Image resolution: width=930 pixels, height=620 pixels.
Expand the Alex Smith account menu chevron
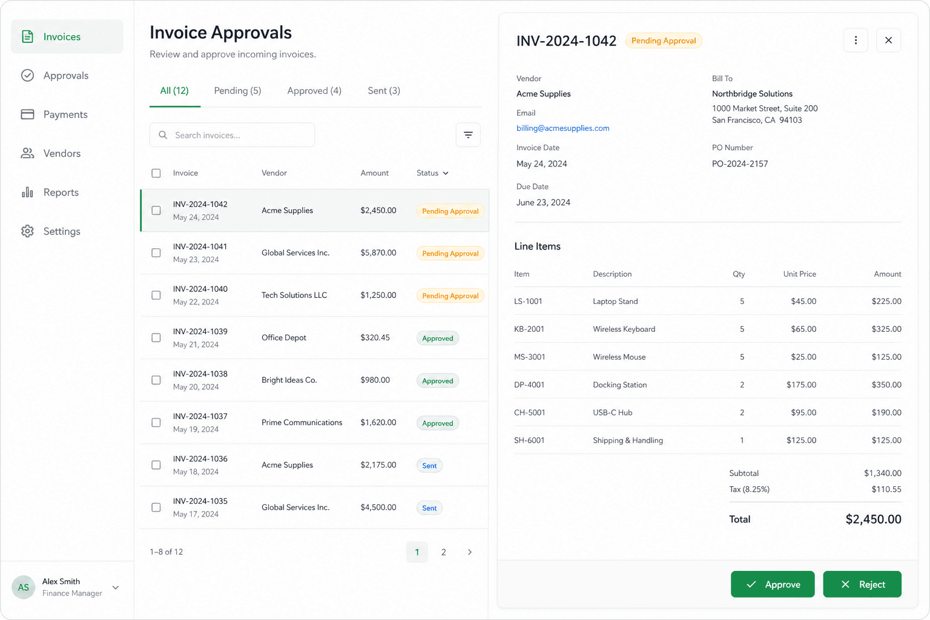(x=116, y=587)
